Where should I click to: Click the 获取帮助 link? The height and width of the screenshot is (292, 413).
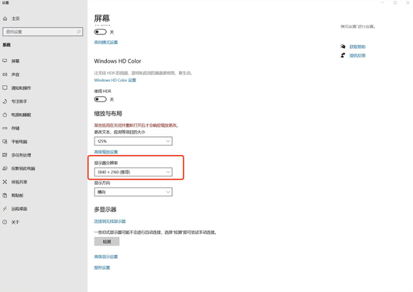[357, 47]
